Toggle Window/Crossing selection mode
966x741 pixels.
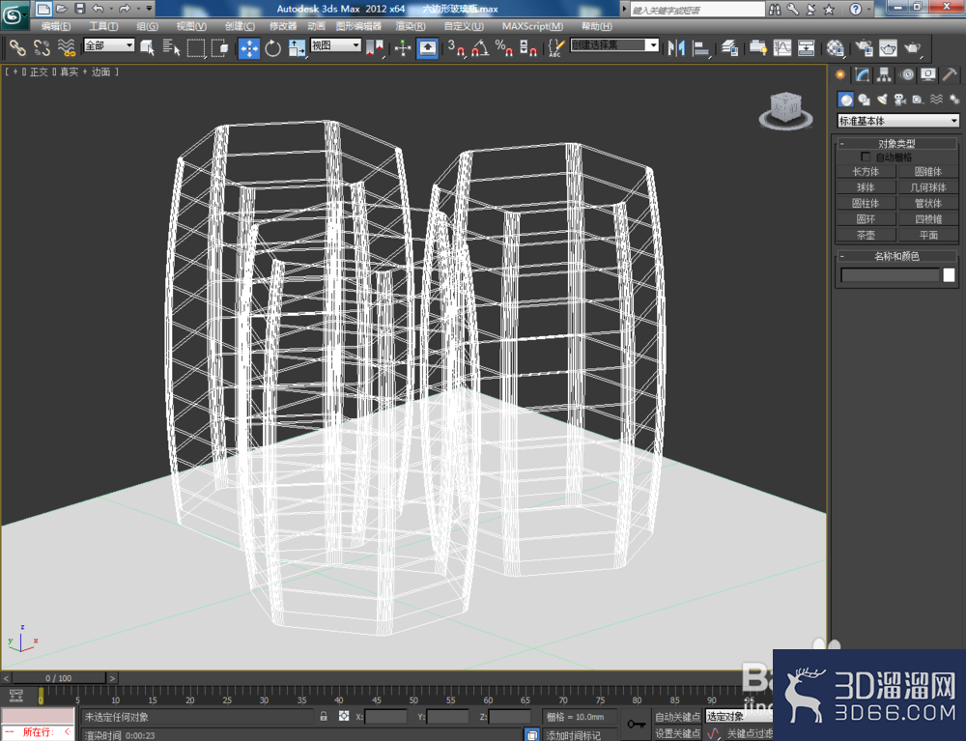219,47
